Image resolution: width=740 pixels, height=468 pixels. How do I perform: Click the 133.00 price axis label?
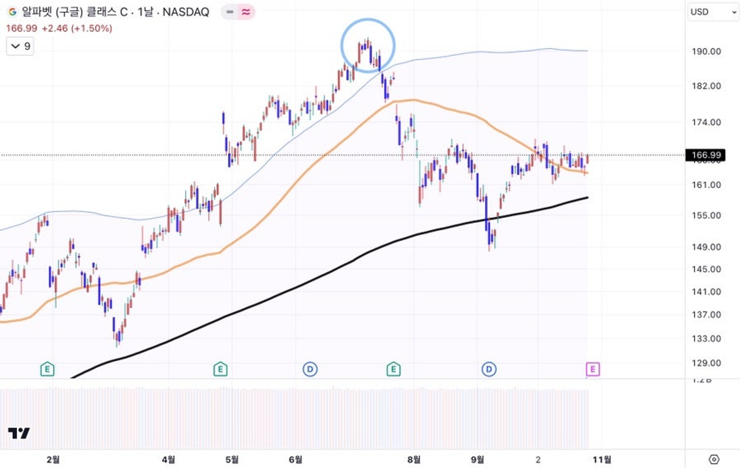705,339
